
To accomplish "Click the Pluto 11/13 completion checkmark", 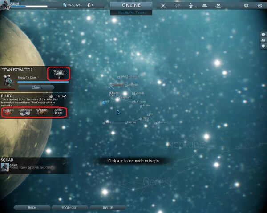I will (65, 96).
